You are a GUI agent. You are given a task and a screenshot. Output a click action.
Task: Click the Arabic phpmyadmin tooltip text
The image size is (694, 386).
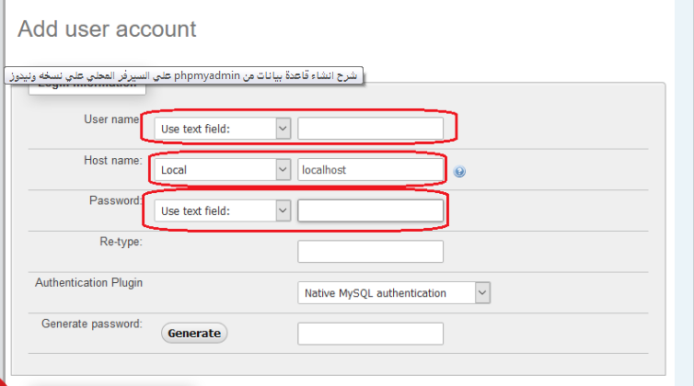pyautogui.click(x=184, y=76)
